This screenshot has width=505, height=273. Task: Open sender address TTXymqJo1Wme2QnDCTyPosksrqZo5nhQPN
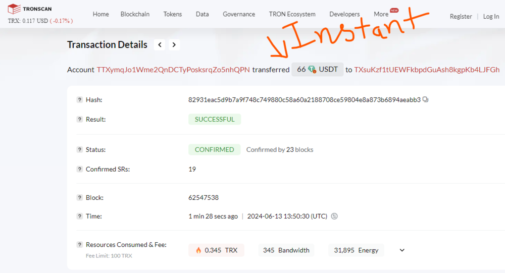173,70
